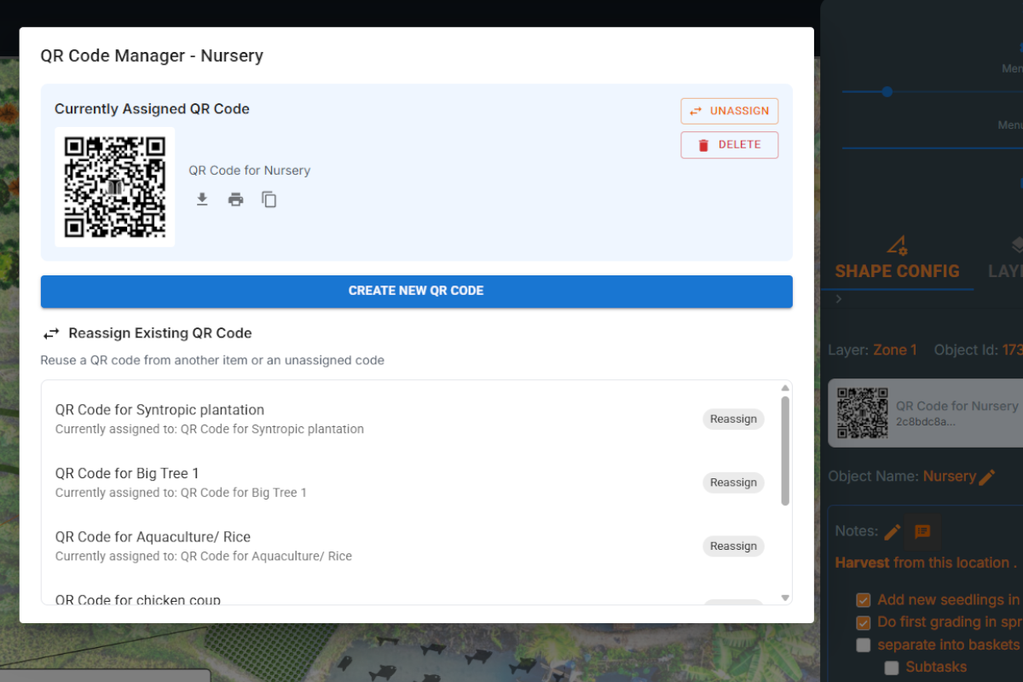The height and width of the screenshot is (682, 1023).
Task: Uncheck the 'Do first grading' checkbox
Action: pos(864,622)
